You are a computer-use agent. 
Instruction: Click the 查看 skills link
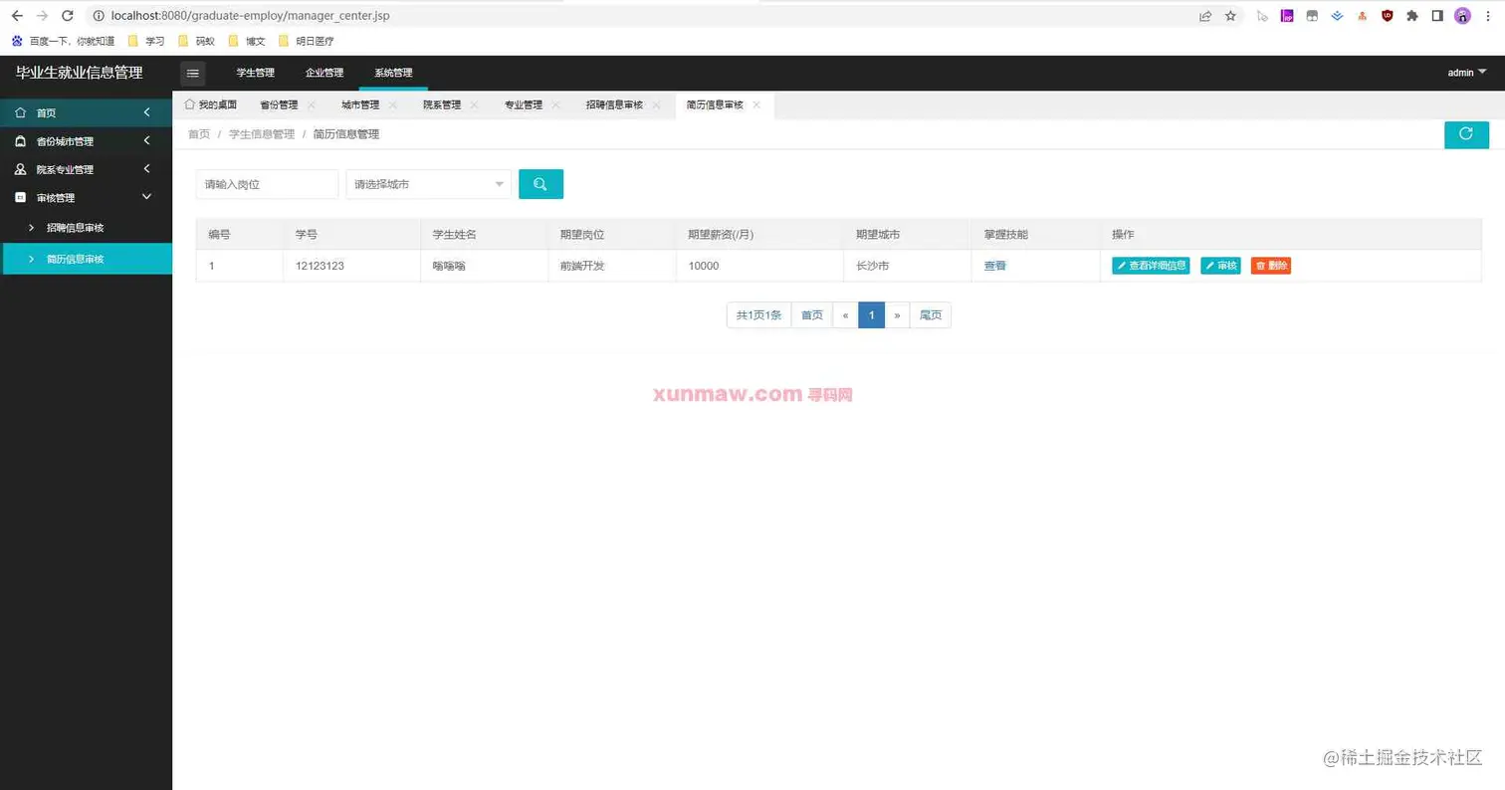pyautogui.click(x=994, y=266)
